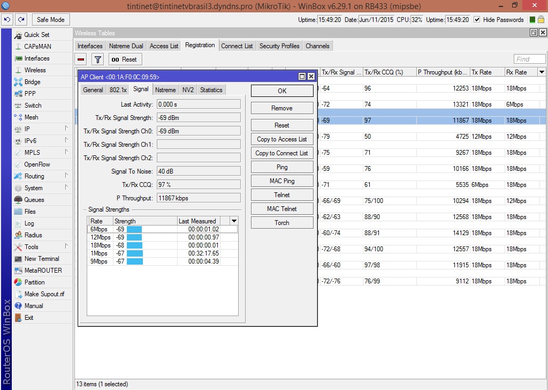Click Telnet button
548x390 pixels.
[x=282, y=195]
